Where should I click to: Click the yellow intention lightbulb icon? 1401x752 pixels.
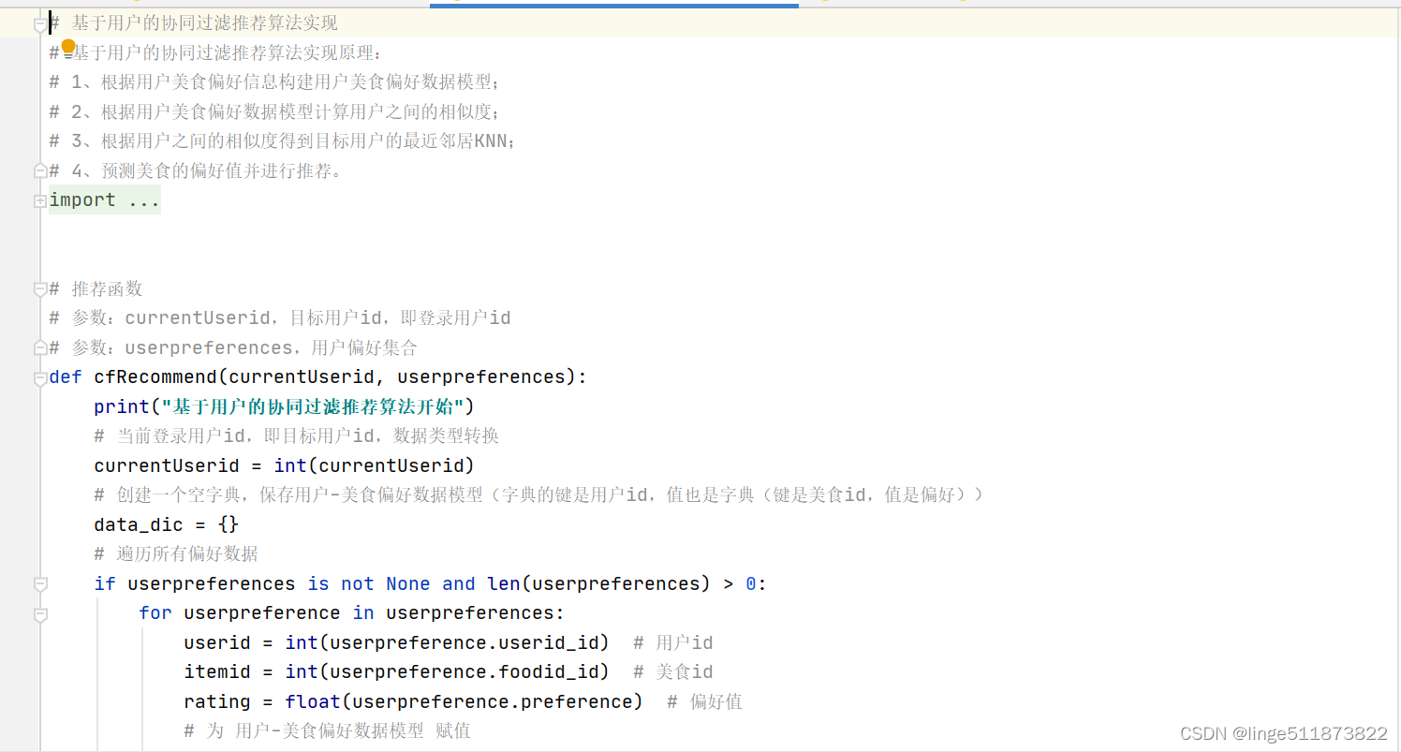[x=68, y=46]
